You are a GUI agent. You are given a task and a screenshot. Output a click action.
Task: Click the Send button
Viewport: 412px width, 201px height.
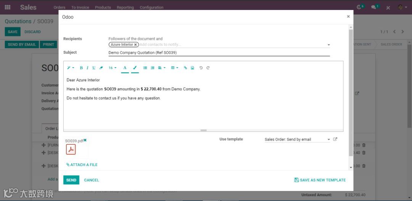[x=71, y=180]
